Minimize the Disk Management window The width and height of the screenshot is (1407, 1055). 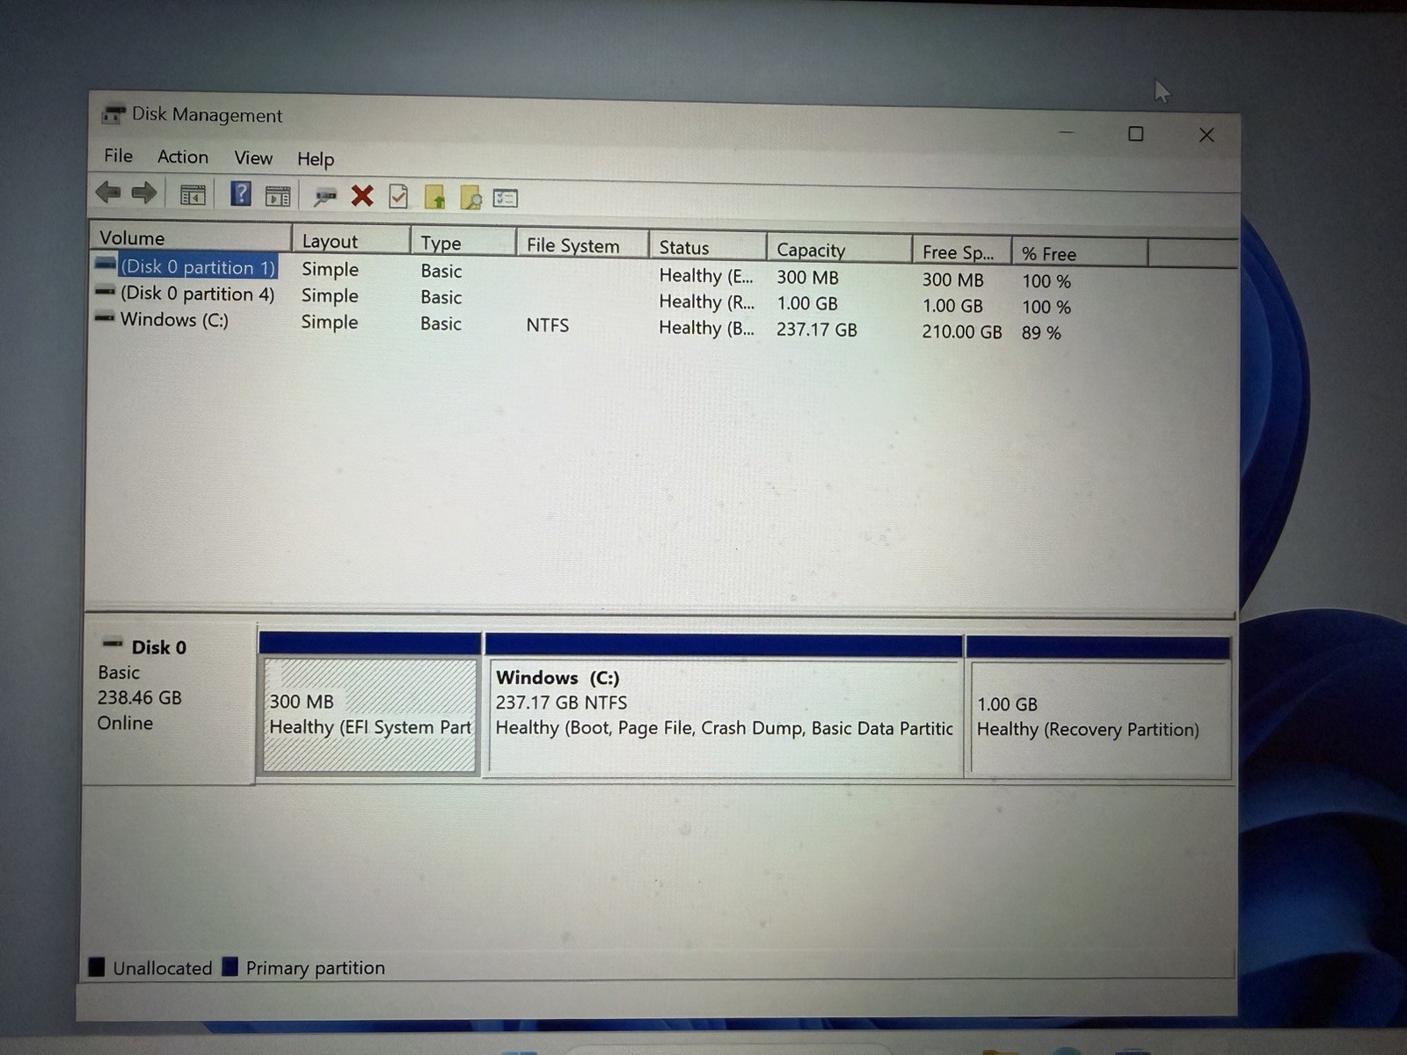[1067, 133]
